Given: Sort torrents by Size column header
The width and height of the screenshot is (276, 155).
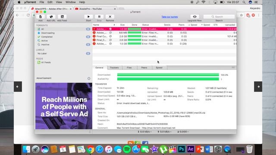Looking at the screenshot, I should click(x=122, y=25).
